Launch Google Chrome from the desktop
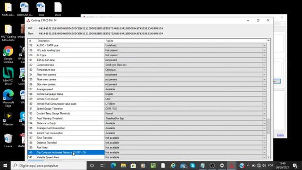302x170 pixels. click(8, 55)
